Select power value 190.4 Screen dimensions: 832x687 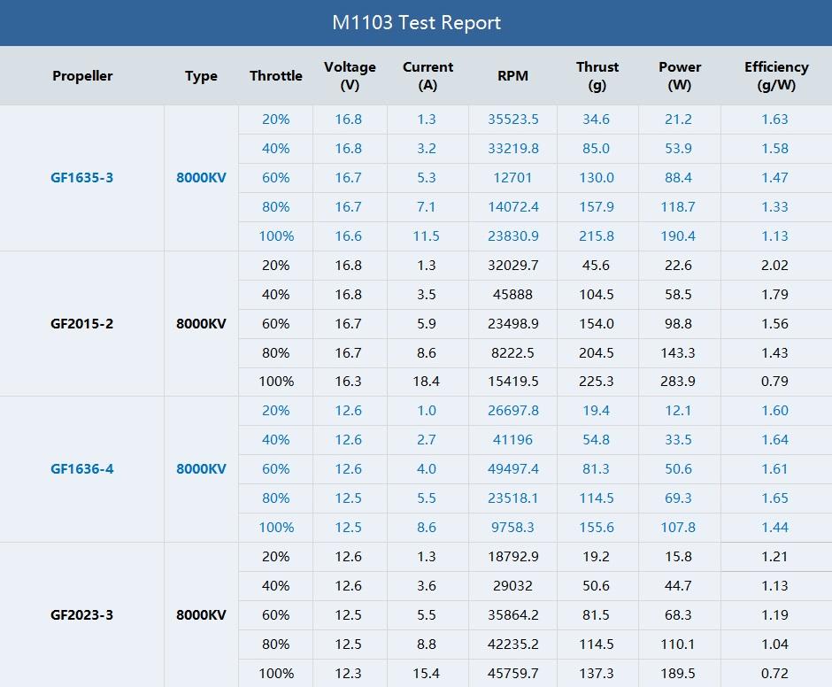click(x=678, y=235)
